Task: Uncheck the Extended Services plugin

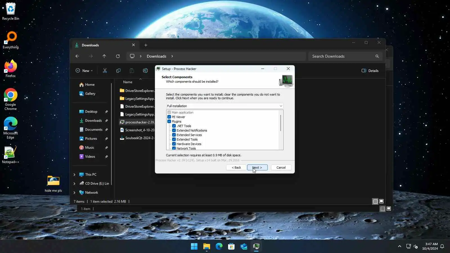Action: point(174,135)
